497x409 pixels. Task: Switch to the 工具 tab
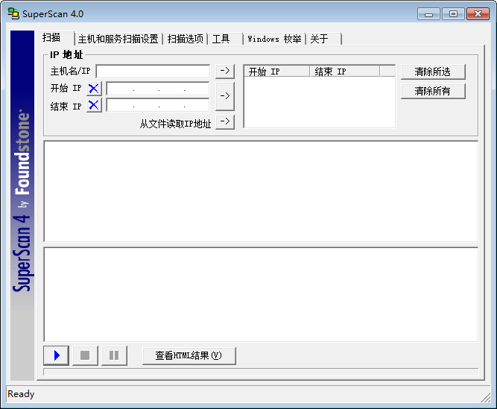pyautogui.click(x=225, y=39)
